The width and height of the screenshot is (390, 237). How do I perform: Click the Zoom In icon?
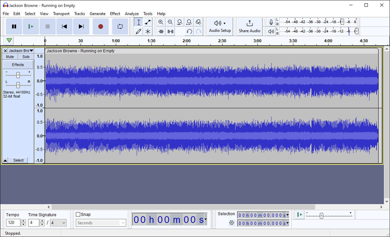[161, 22]
